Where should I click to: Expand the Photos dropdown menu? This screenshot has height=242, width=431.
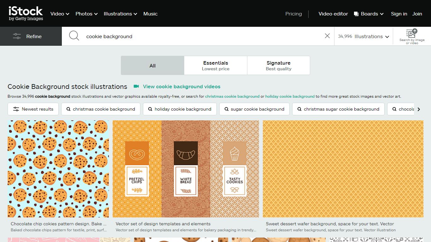point(86,14)
